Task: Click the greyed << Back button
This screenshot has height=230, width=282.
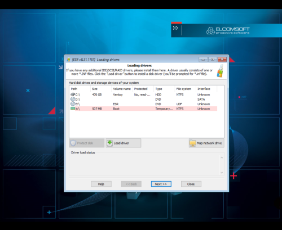Action: pyautogui.click(x=131, y=184)
